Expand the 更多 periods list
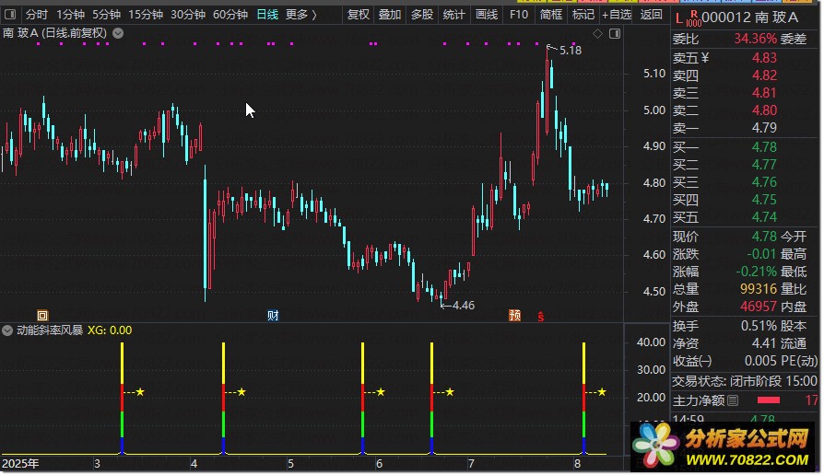The height and width of the screenshot is (475, 824). [x=300, y=14]
